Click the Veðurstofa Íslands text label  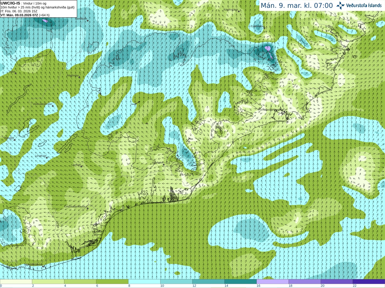click(x=364, y=5)
